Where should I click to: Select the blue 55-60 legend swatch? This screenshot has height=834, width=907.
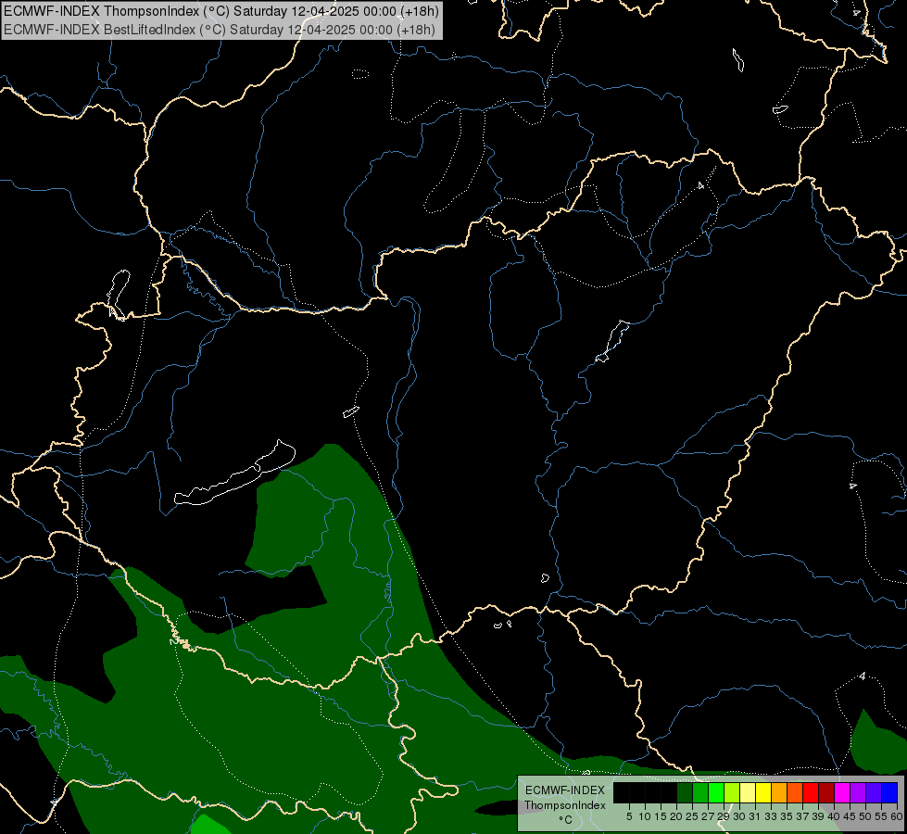889,792
